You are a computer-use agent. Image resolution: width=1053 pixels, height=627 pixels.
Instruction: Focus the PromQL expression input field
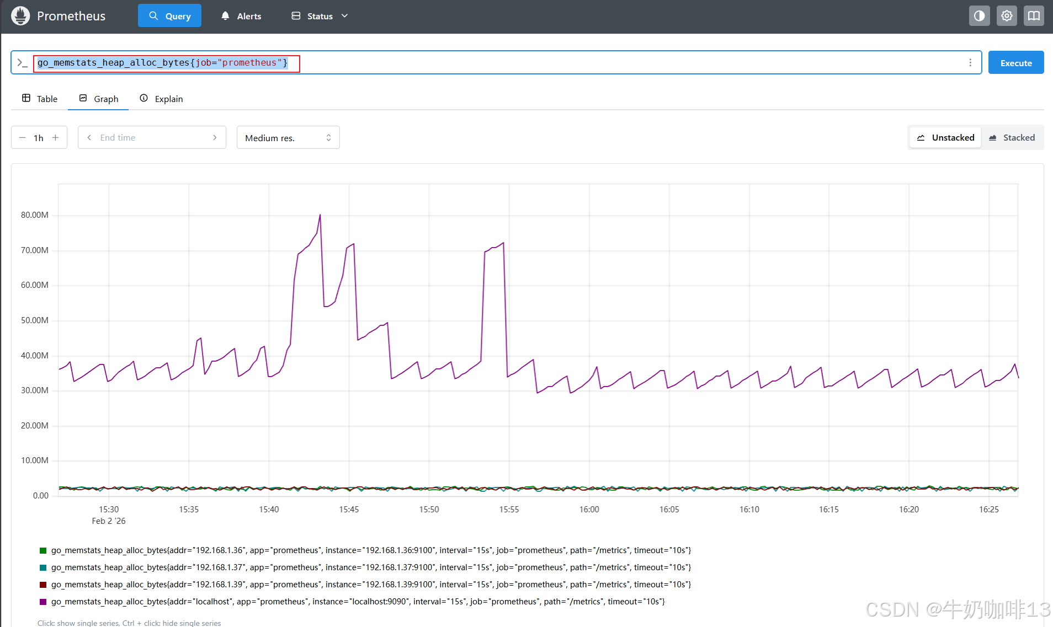(x=497, y=63)
